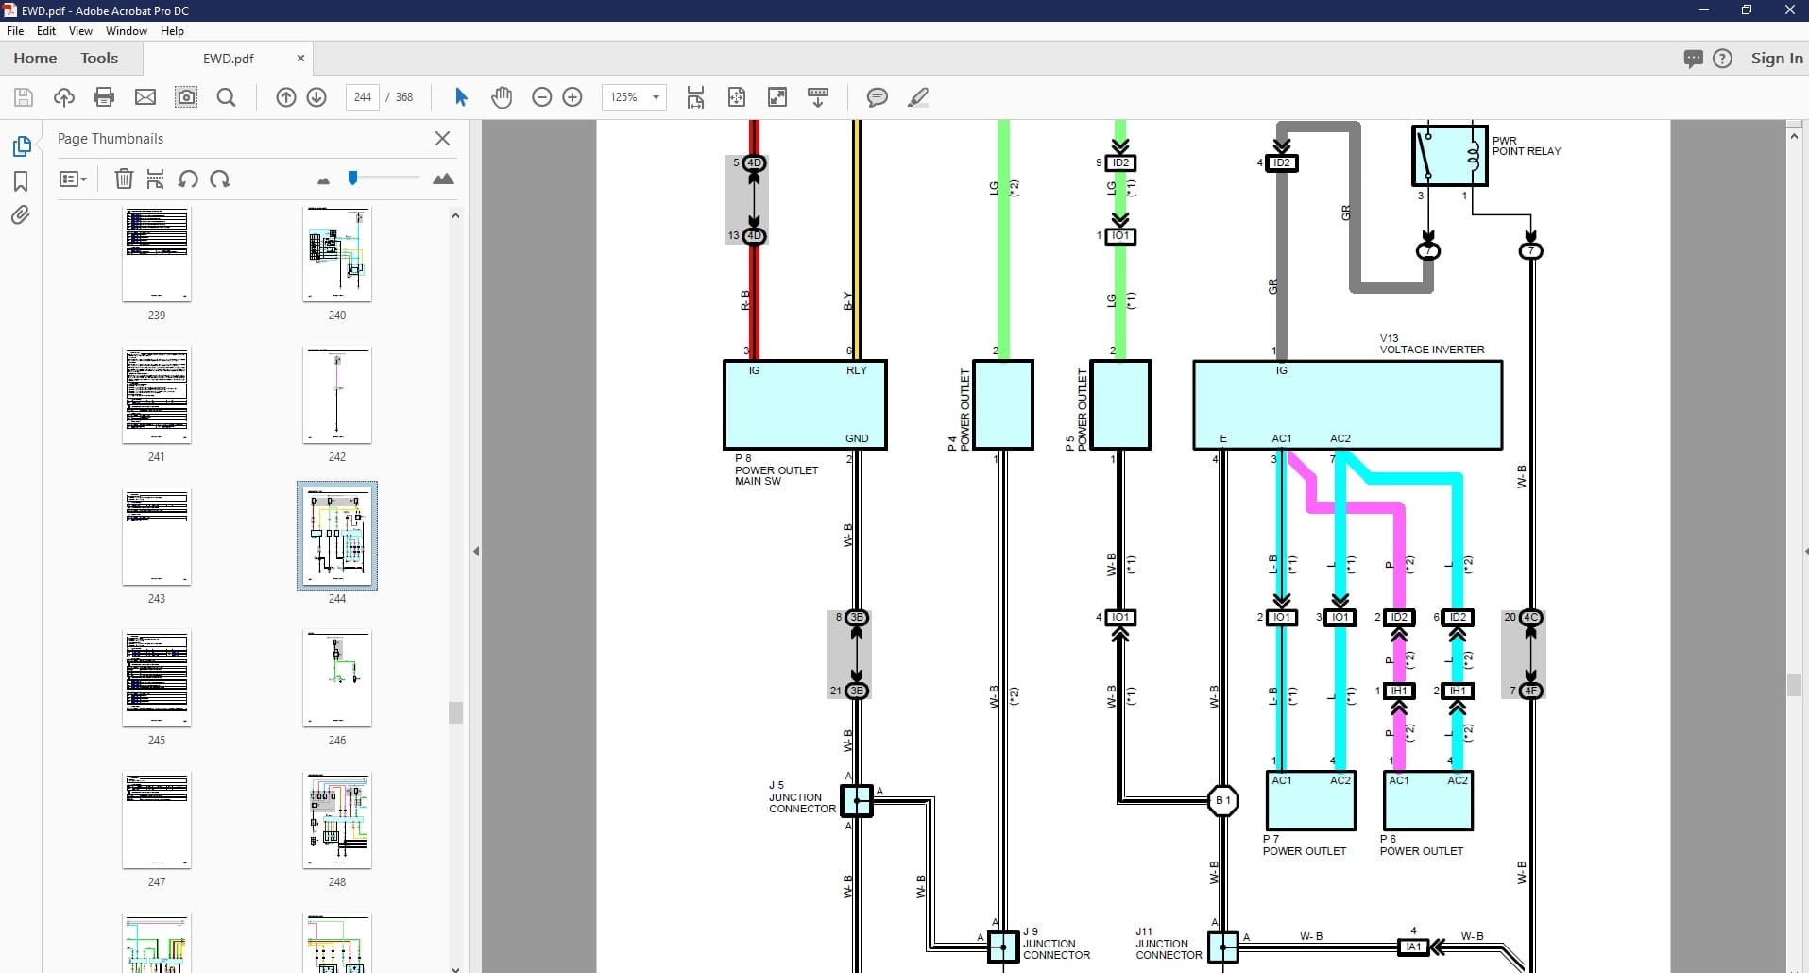
Task: Open the Add comment tool
Action: pos(877,97)
